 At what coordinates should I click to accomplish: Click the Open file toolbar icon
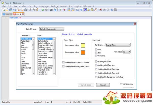[x=7, y=10]
